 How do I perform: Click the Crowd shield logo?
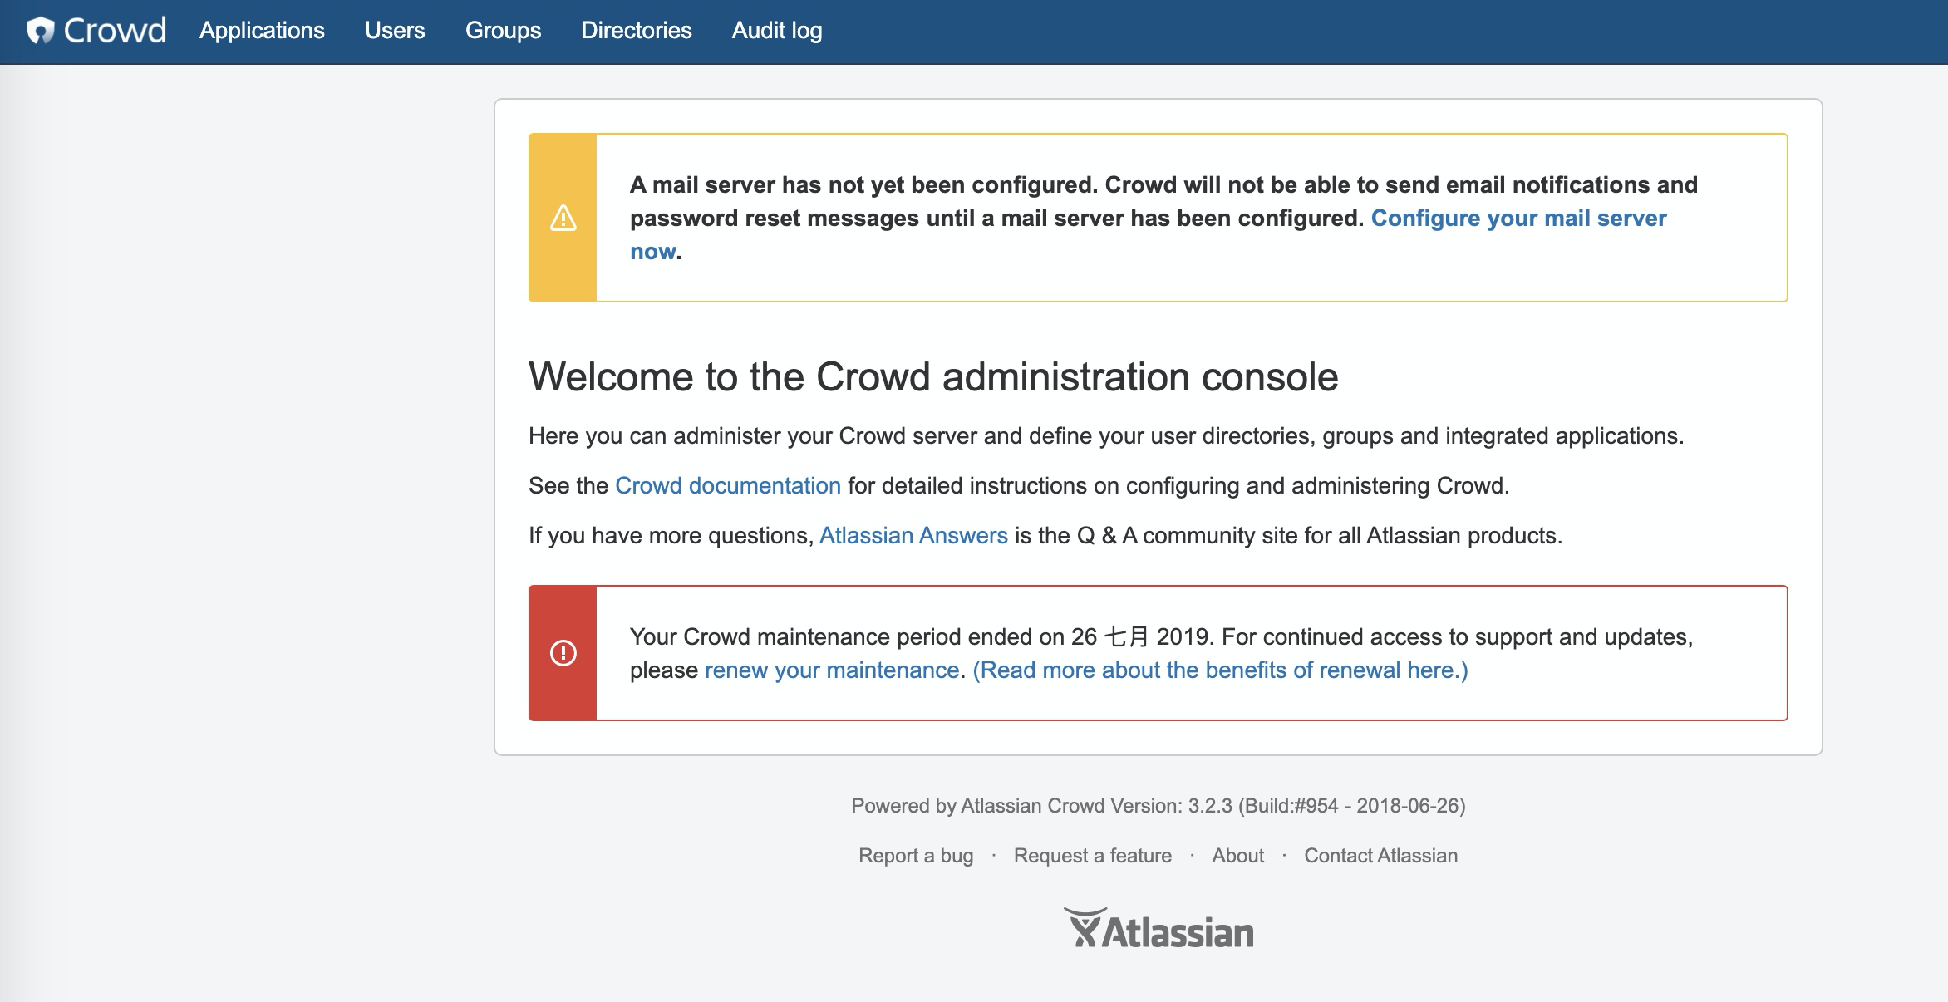click(x=43, y=31)
